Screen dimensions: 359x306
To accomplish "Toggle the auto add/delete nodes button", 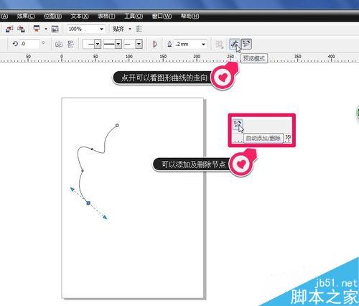I will [x=246, y=44].
